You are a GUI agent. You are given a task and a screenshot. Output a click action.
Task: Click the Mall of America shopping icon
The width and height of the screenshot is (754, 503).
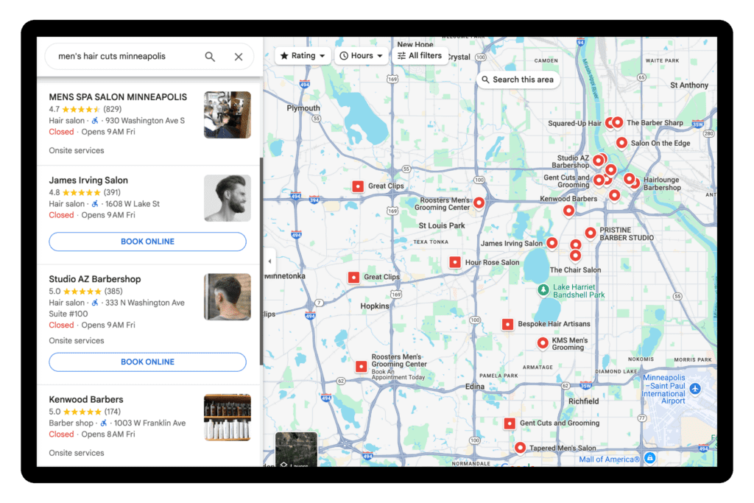click(649, 457)
